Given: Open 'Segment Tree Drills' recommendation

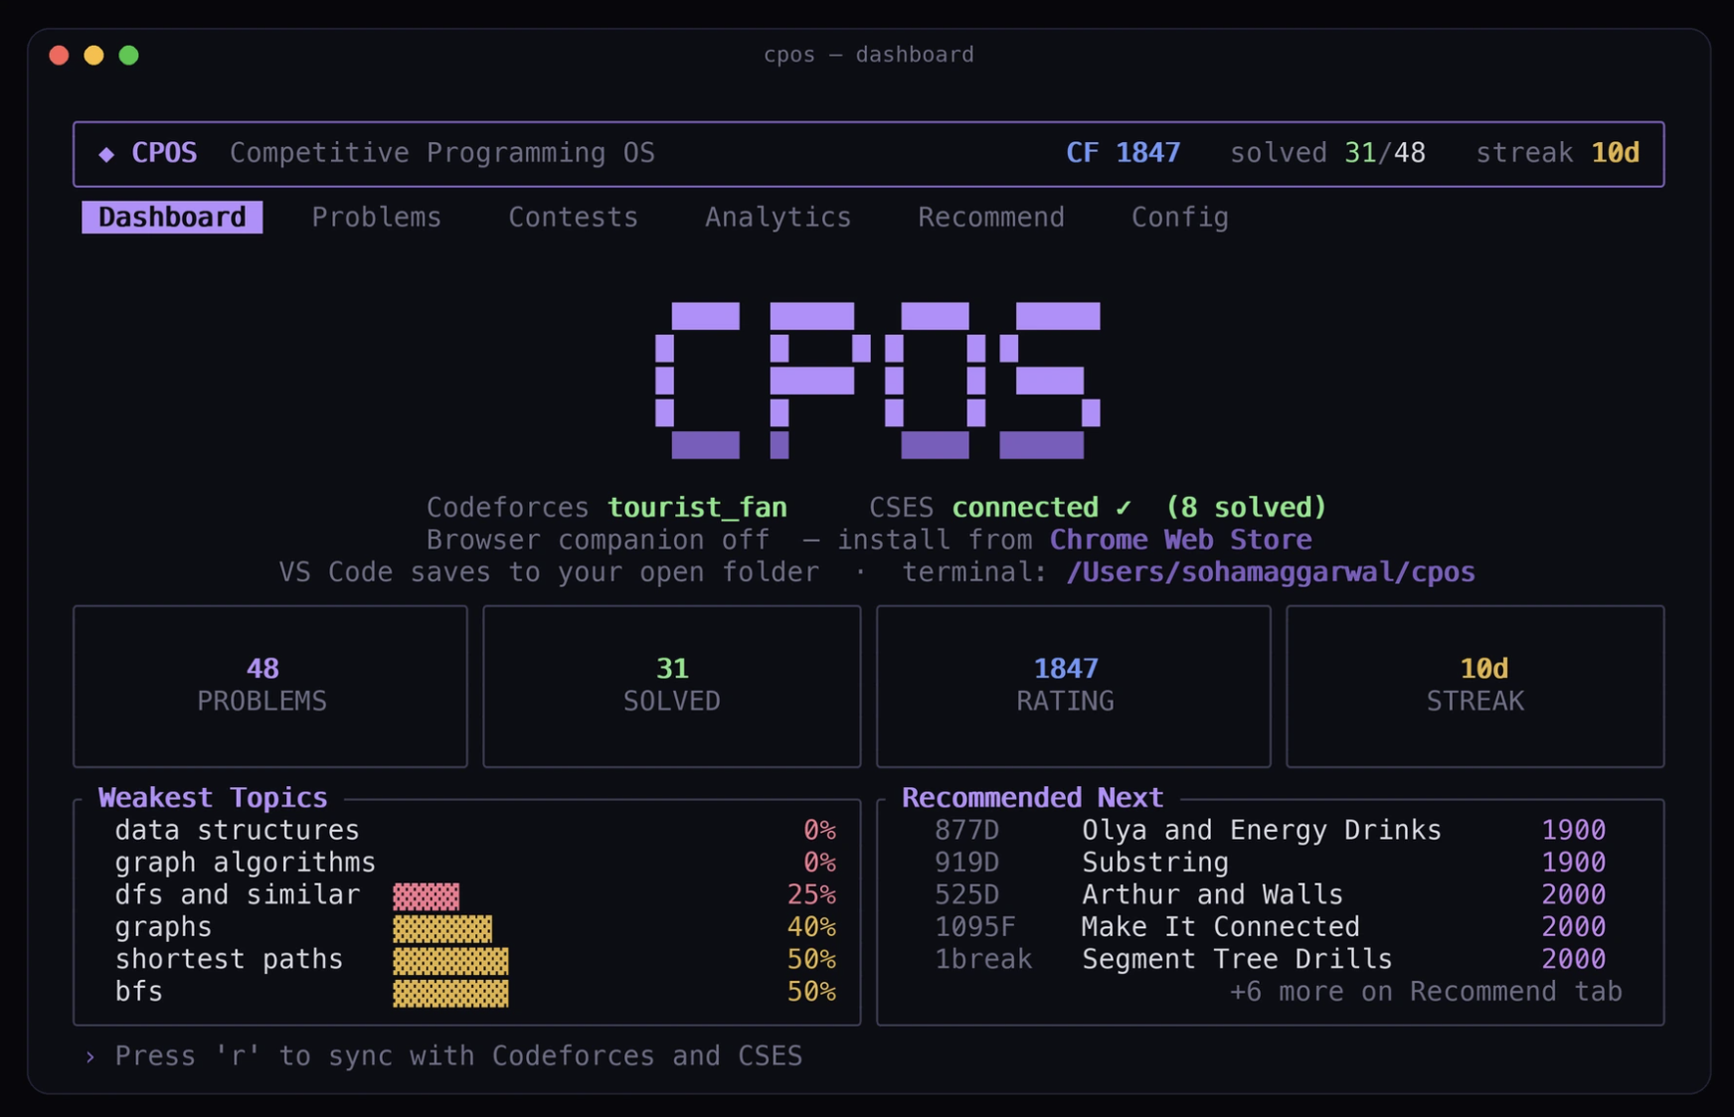Looking at the screenshot, I should coord(1237,960).
